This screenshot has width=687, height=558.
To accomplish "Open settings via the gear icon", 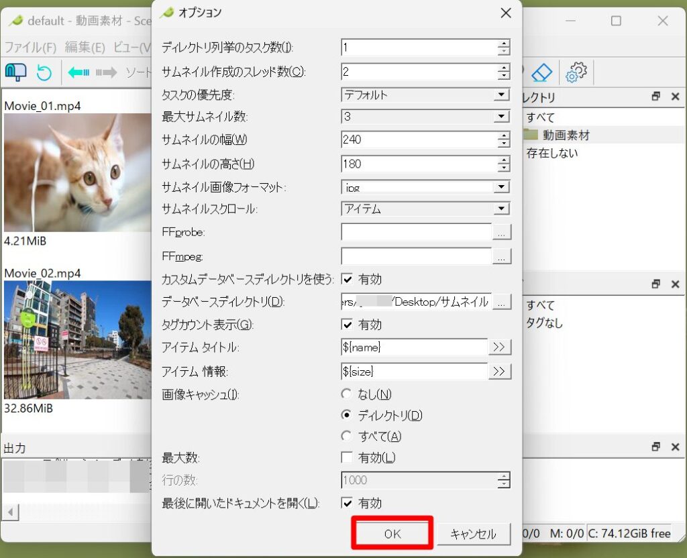I will coord(576,72).
